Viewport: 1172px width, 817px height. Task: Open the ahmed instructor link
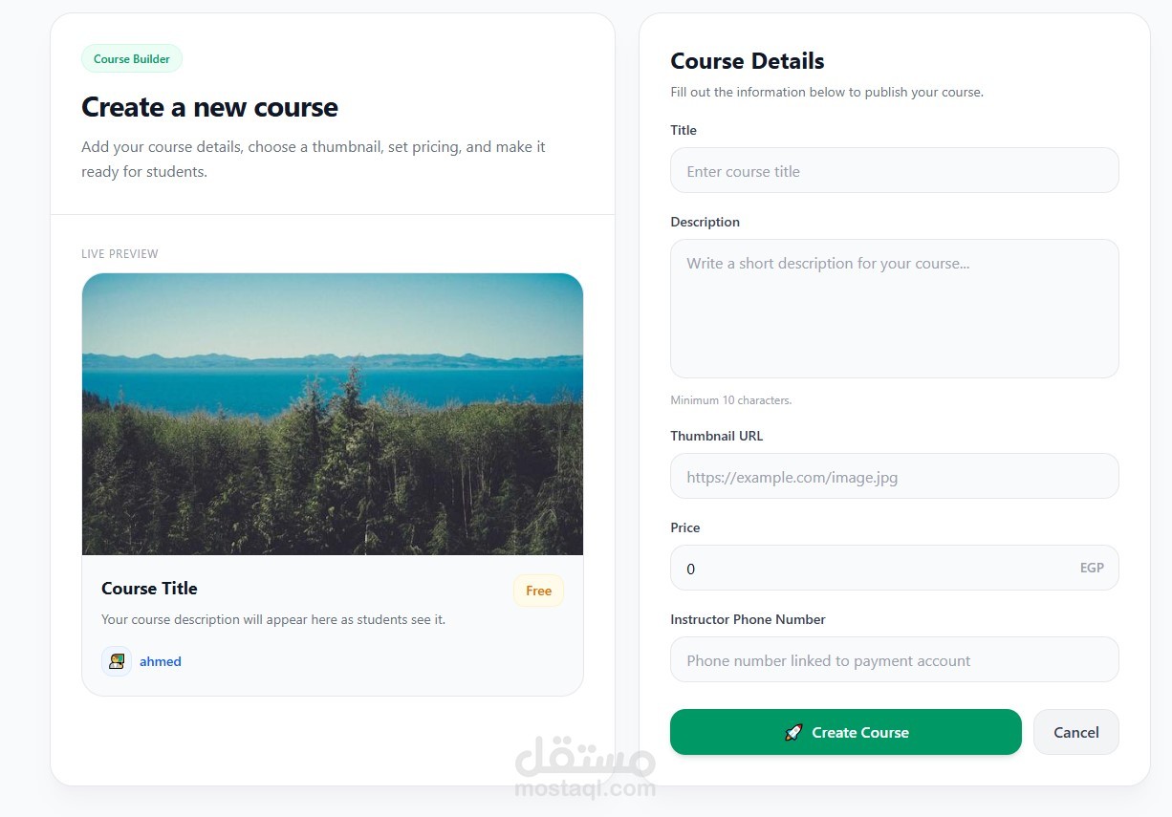[161, 661]
